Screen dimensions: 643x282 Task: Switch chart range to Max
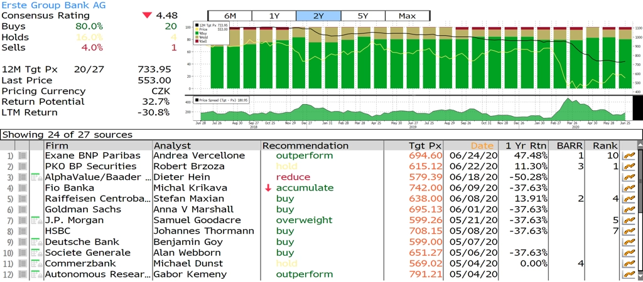pos(407,16)
